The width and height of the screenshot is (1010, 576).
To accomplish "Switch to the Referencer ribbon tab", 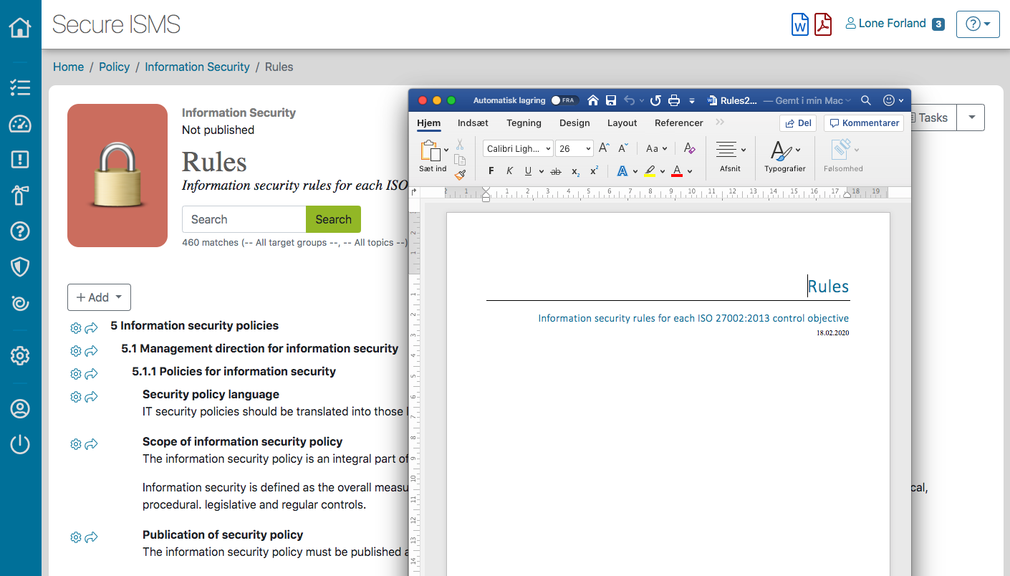I will click(679, 123).
